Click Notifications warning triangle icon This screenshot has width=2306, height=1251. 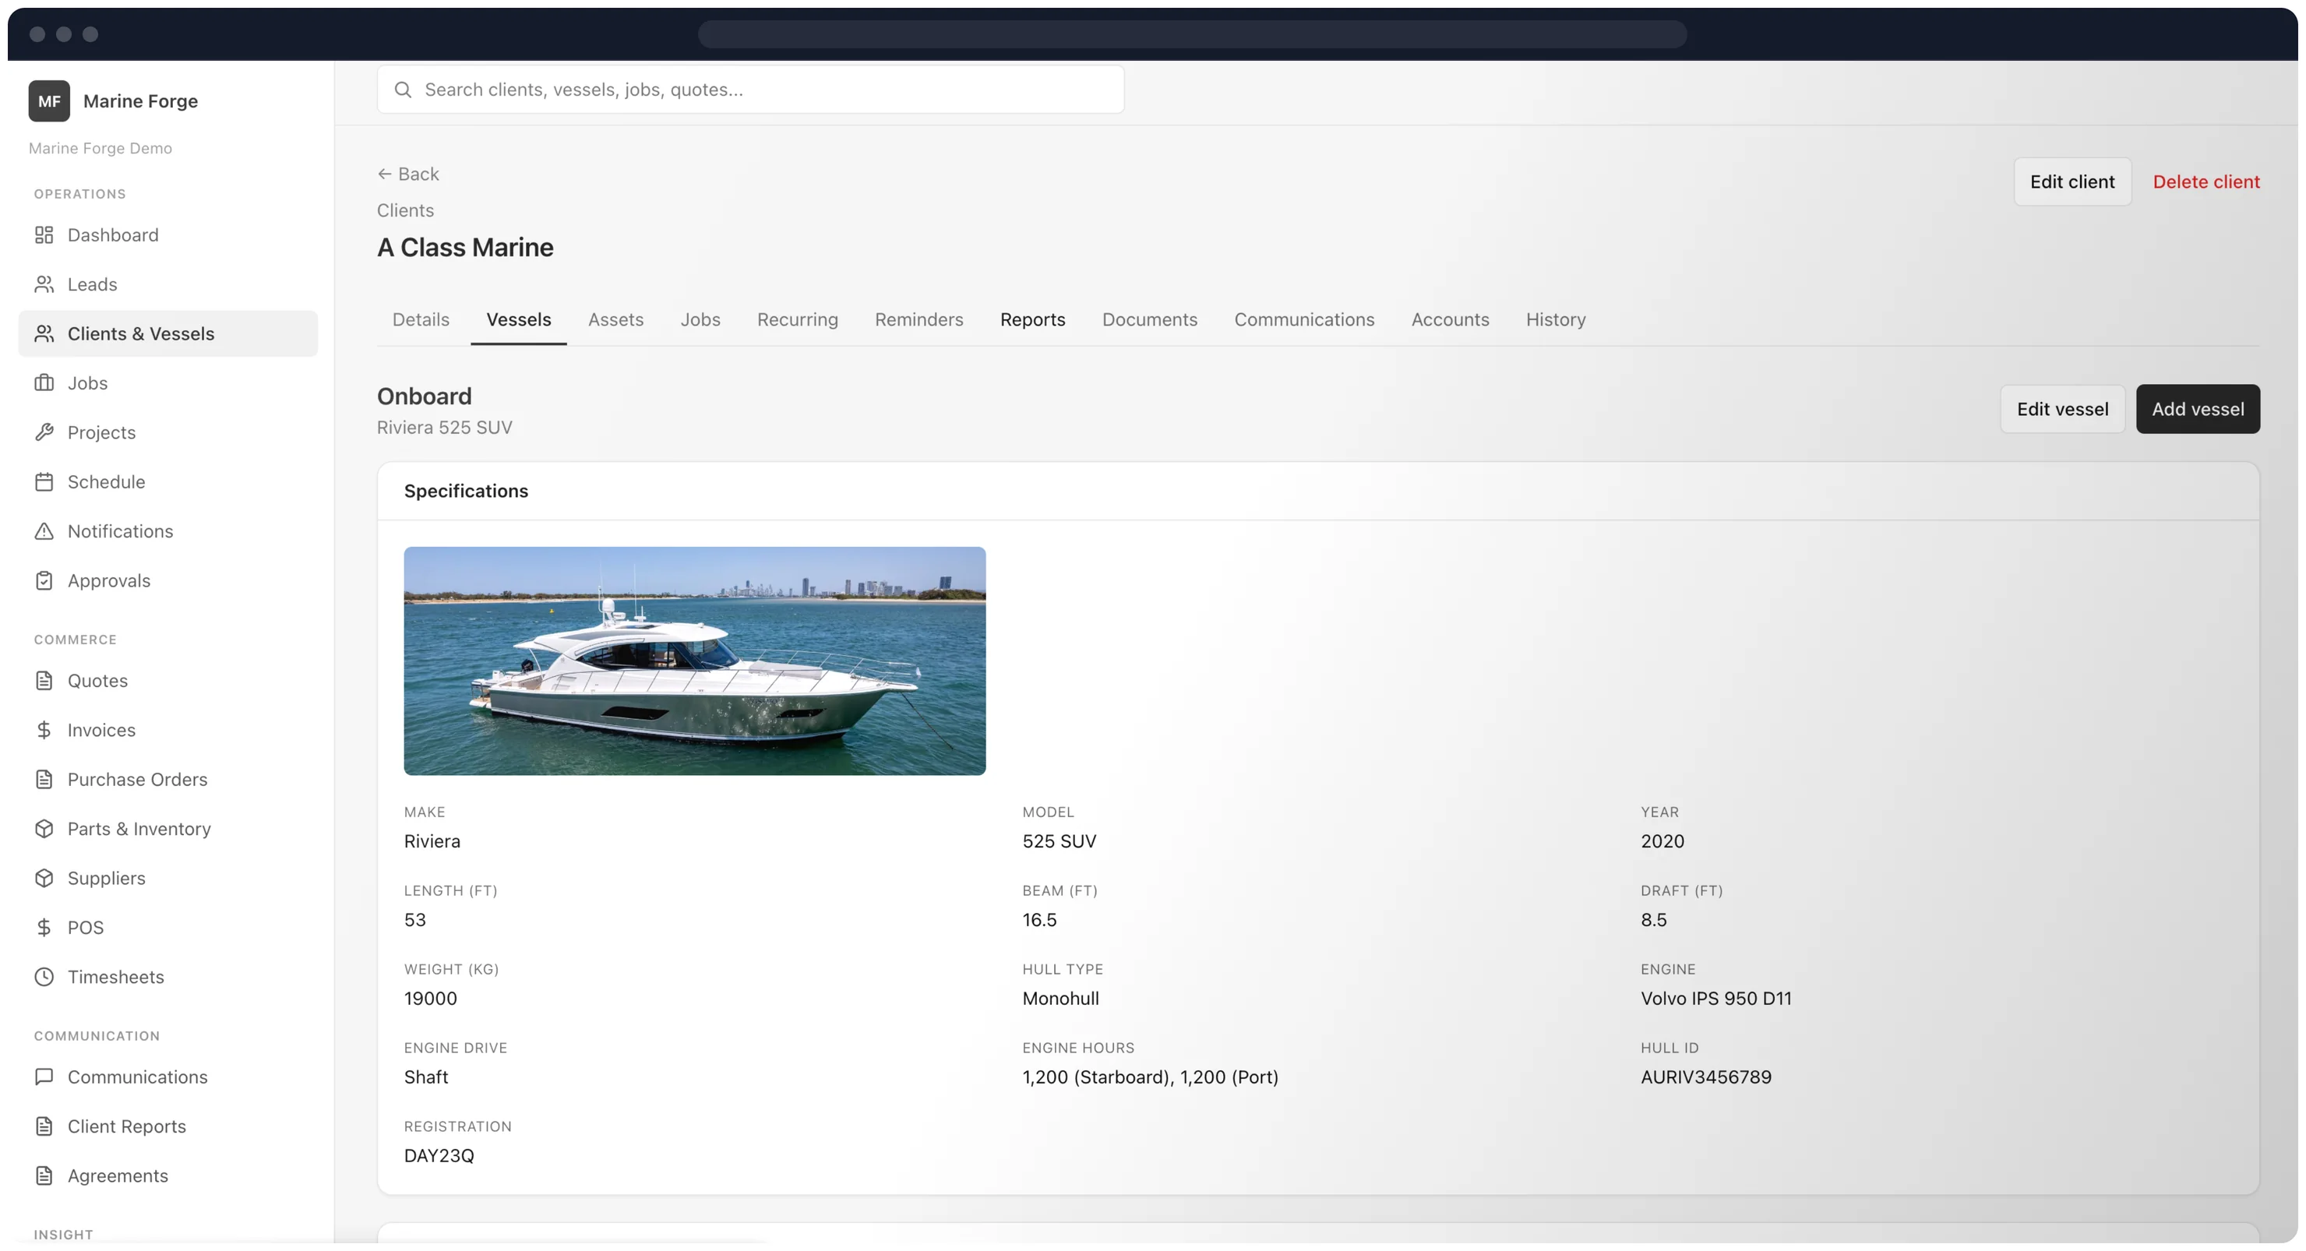coord(44,530)
